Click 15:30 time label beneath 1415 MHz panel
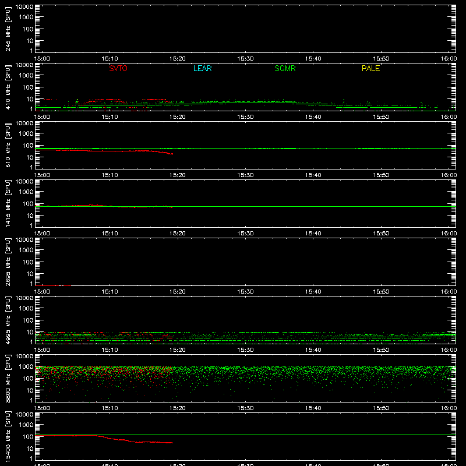This screenshot has width=466, height=466. pyautogui.click(x=245, y=234)
